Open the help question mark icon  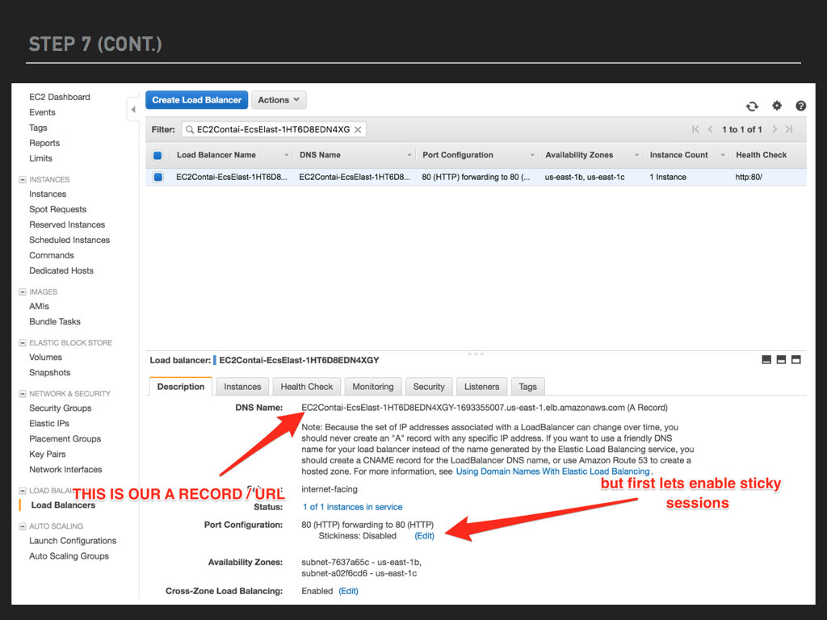pos(800,106)
